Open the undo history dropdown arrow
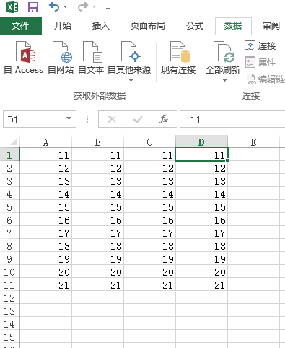 66,7
